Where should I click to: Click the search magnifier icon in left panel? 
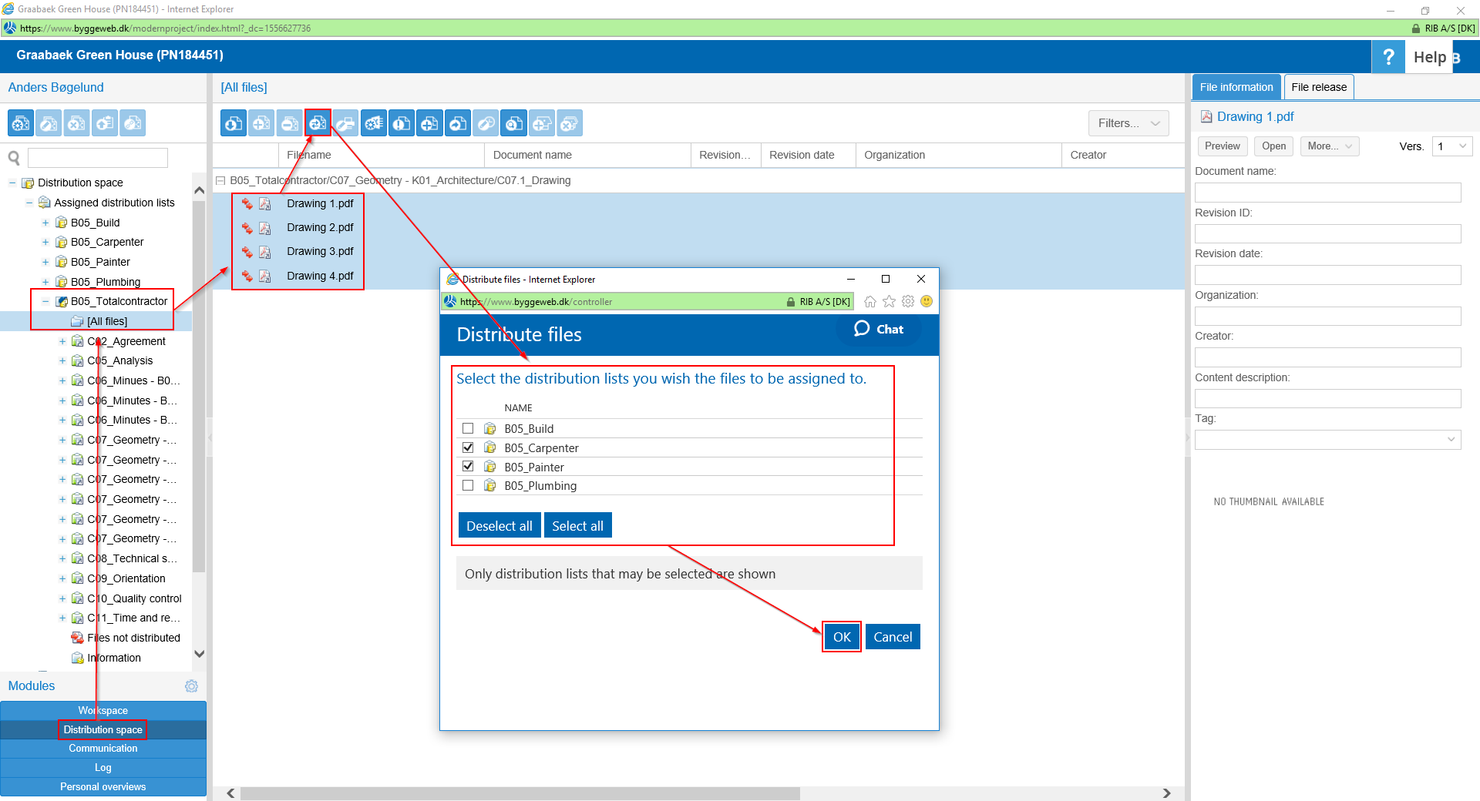pyautogui.click(x=14, y=158)
